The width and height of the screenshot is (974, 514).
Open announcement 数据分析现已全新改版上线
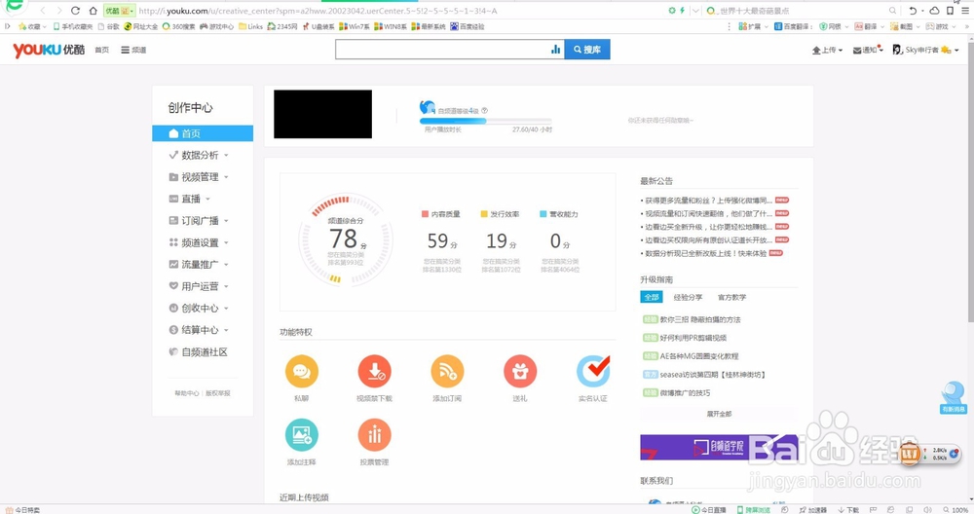[x=705, y=253]
